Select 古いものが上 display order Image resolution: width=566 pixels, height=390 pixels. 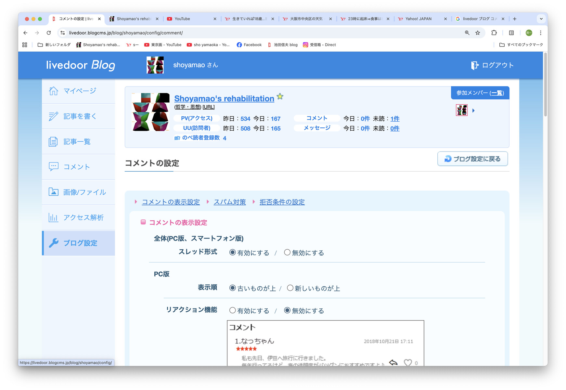232,288
